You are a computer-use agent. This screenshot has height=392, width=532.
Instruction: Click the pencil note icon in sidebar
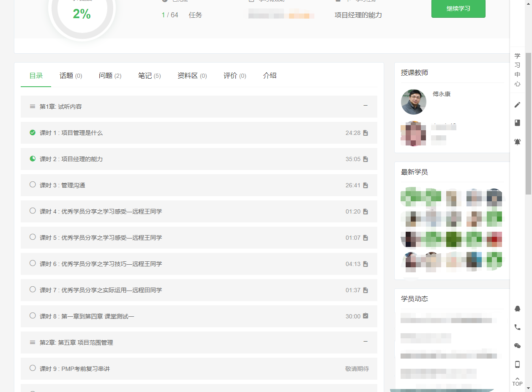point(517,105)
